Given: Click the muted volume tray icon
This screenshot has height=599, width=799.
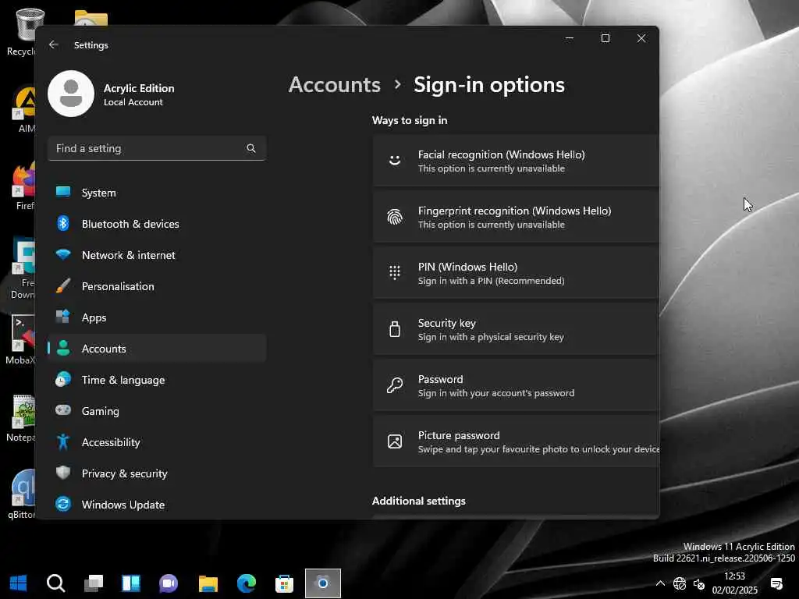Looking at the screenshot, I should [699, 584].
